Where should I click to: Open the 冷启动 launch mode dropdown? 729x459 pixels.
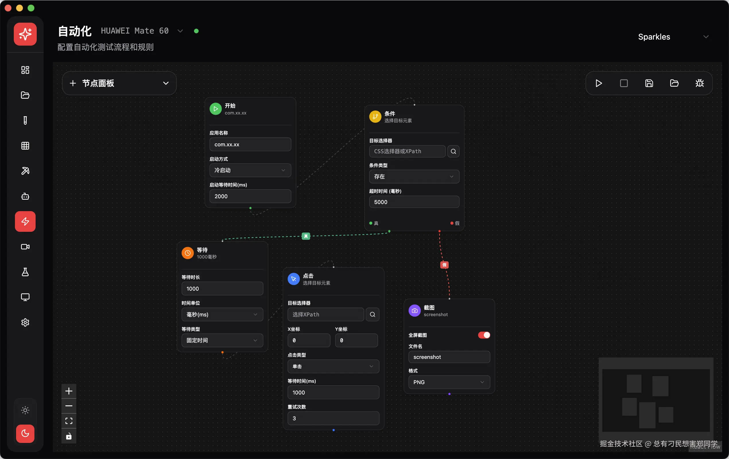(x=250, y=170)
